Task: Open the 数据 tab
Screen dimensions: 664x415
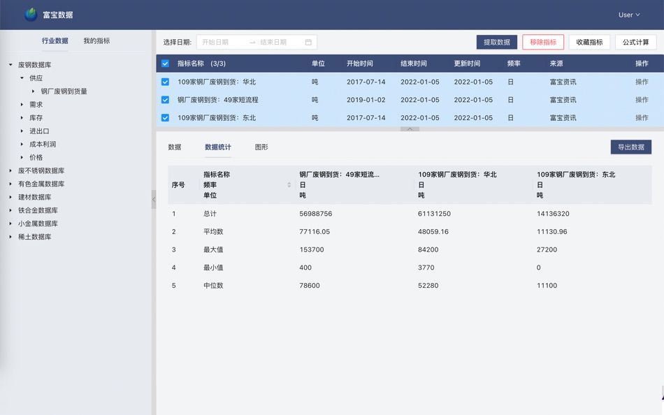Action: (175, 147)
